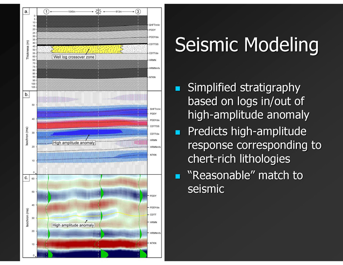Click the 'PDDY' horizon label in panel c
This screenshot has height=265, width=343.
(153, 196)
